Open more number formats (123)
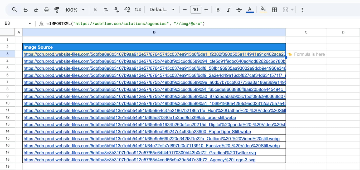360x170 pixels. [138, 10]
